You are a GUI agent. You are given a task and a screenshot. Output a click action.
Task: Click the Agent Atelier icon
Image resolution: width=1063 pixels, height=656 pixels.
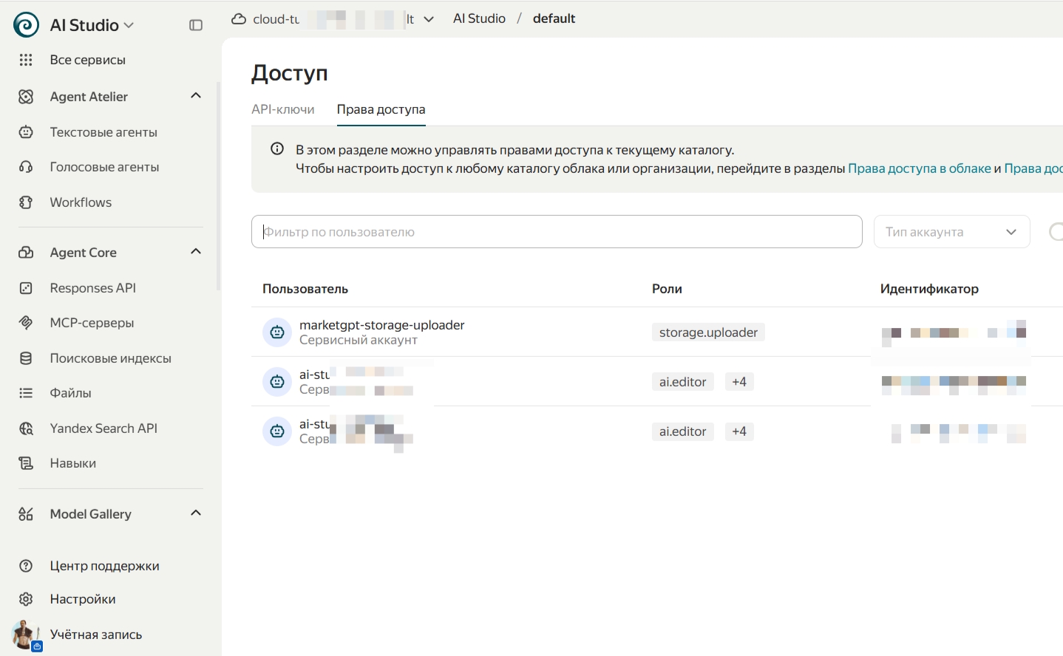coord(26,97)
